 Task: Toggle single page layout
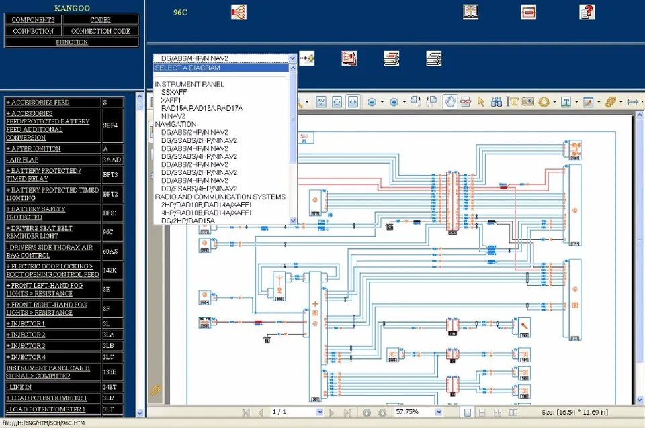(468, 413)
